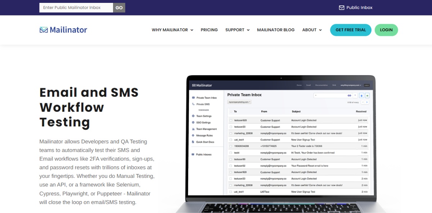Click the GO link icon in the inbox search
This screenshot has width=432, height=213.
pos(349,96)
